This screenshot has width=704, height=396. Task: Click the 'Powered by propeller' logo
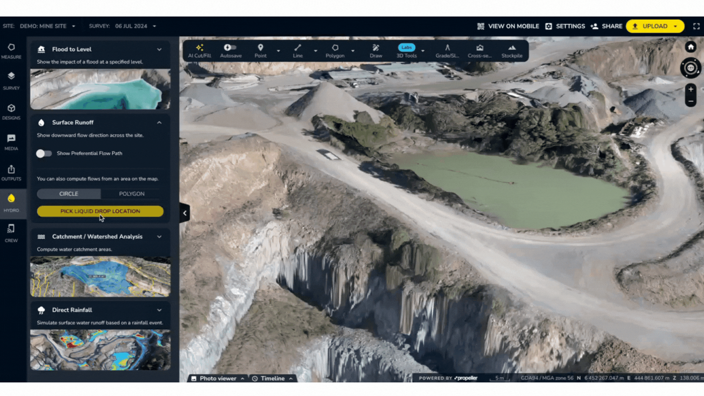[448, 378]
